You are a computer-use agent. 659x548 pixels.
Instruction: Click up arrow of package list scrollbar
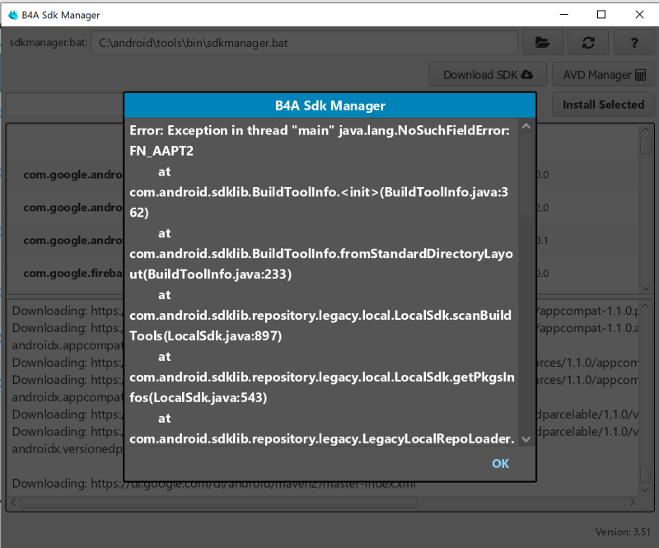pos(646,130)
